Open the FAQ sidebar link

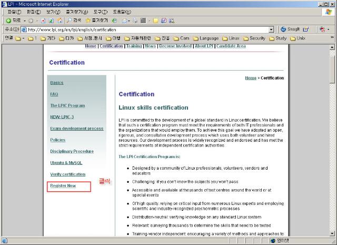pyautogui.click(x=54, y=94)
